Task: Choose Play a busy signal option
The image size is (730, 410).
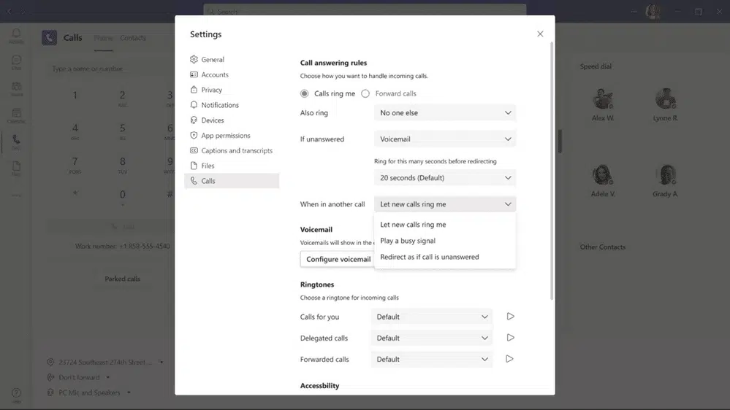Action: pyautogui.click(x=444, y=241)
